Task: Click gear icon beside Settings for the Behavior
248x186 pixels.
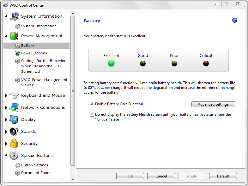Action: click(x=18, y=61)
